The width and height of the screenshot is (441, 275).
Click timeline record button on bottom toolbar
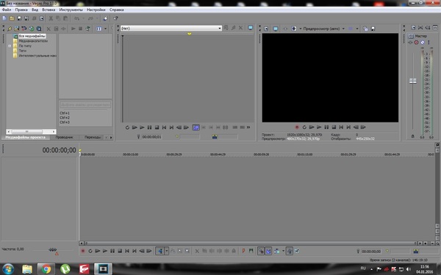click(82, 251)
